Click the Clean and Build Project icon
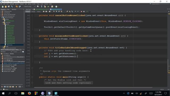 pos(45,7)
